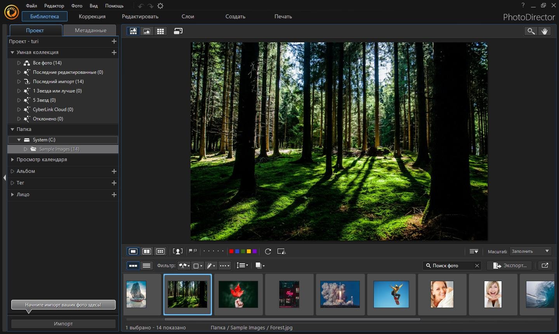
Task: Switch to viewer-only single image mode
Action: click(147, 31)
